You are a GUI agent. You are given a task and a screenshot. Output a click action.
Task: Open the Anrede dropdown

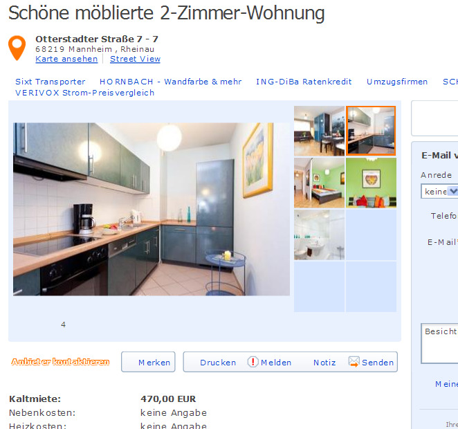point(439,191)
